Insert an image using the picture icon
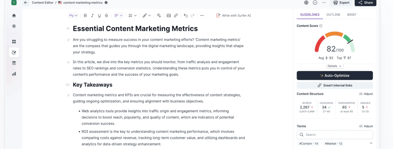Image resolution: width=393 pixels, height=149 pixels. click(x=169, y=15)
